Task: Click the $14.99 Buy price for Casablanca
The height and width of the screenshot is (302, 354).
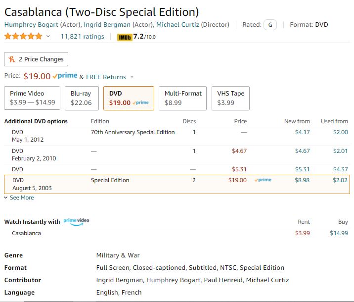Action: 339,233
